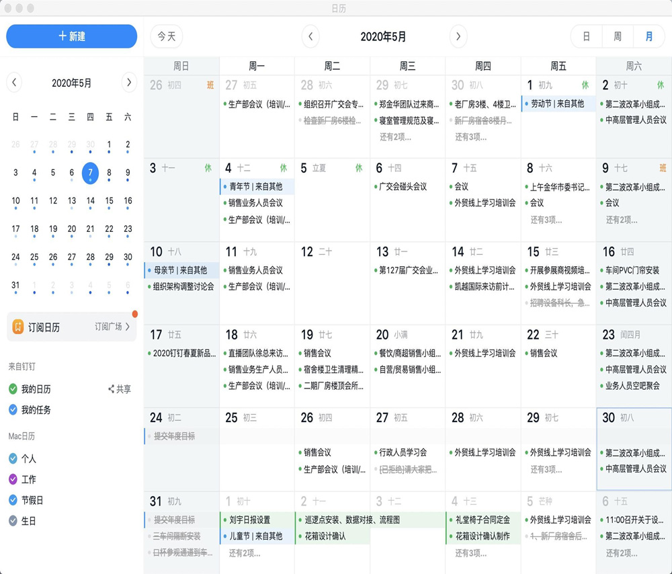Uncheck the 节假日 calendar checkbox
Viewport: 672px width, 574px height.
tap(13, 500)
